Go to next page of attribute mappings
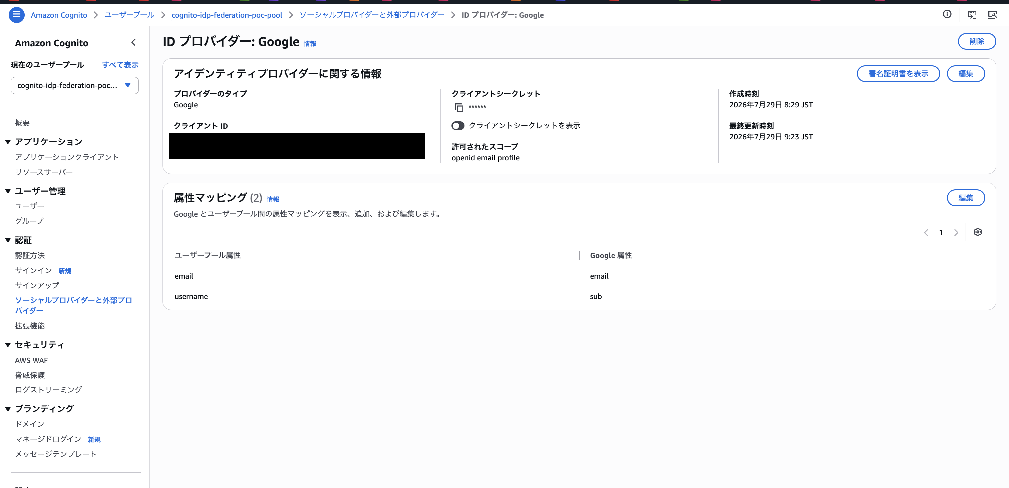The height and width of the screenshot is (488, 1009). coord(956,232)
